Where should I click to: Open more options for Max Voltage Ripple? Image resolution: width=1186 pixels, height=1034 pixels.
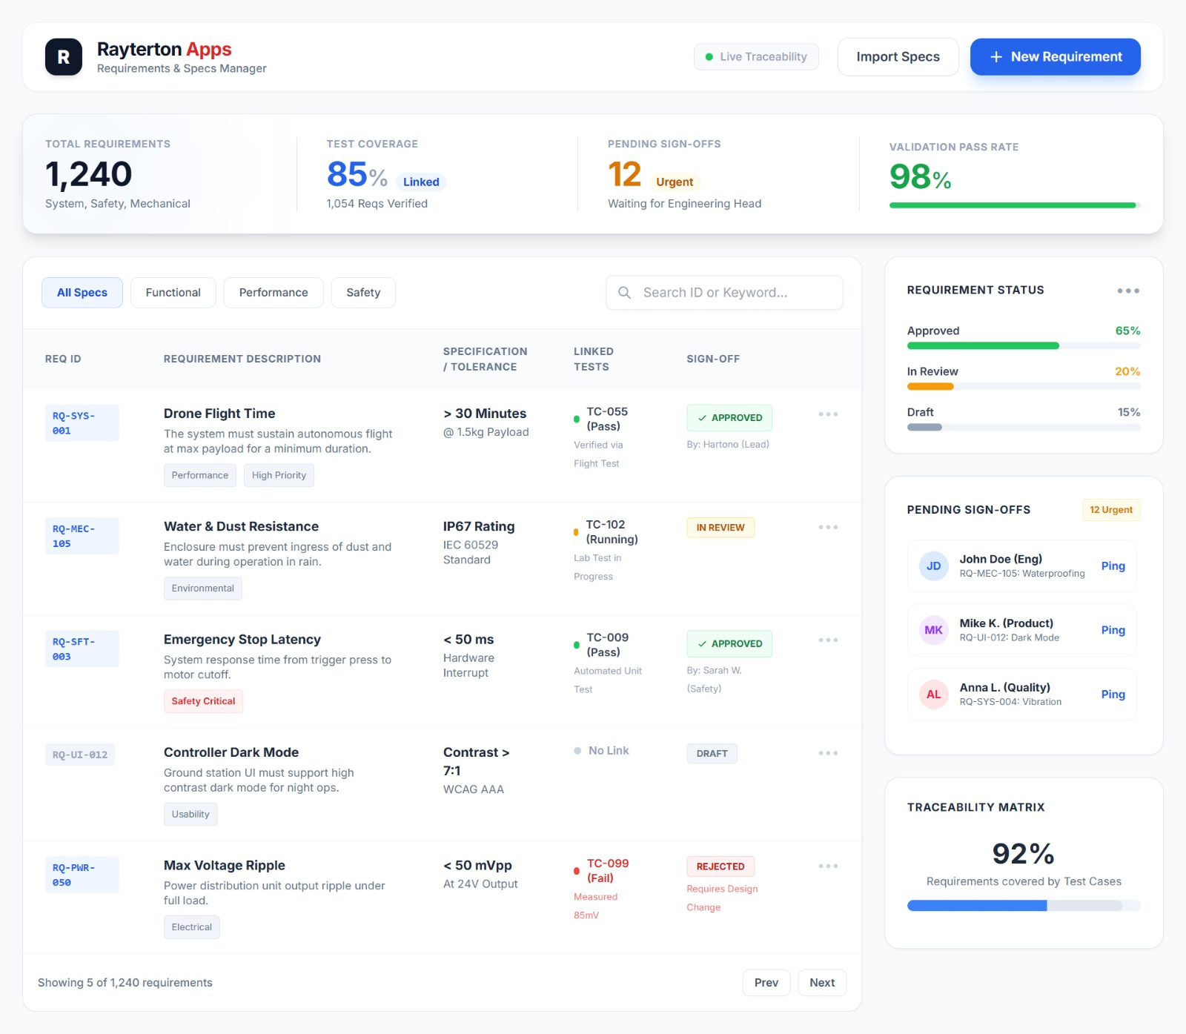pyautogui.click(x=828, y=866)
